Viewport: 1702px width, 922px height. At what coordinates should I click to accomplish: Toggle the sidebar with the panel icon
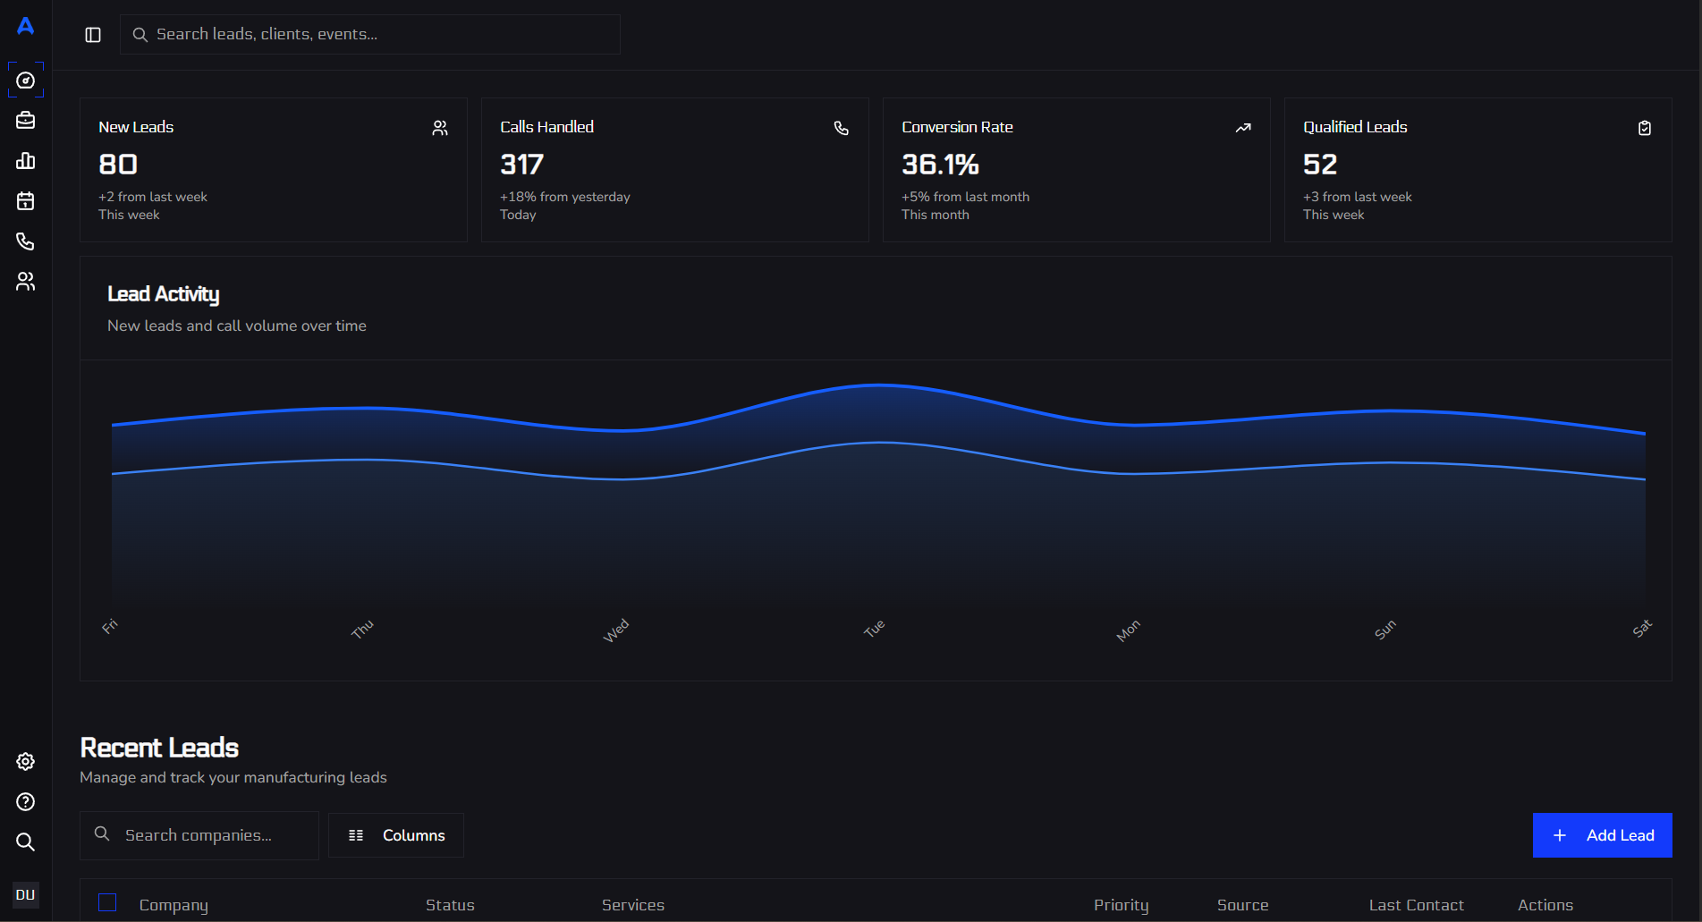tap(92, 34)
